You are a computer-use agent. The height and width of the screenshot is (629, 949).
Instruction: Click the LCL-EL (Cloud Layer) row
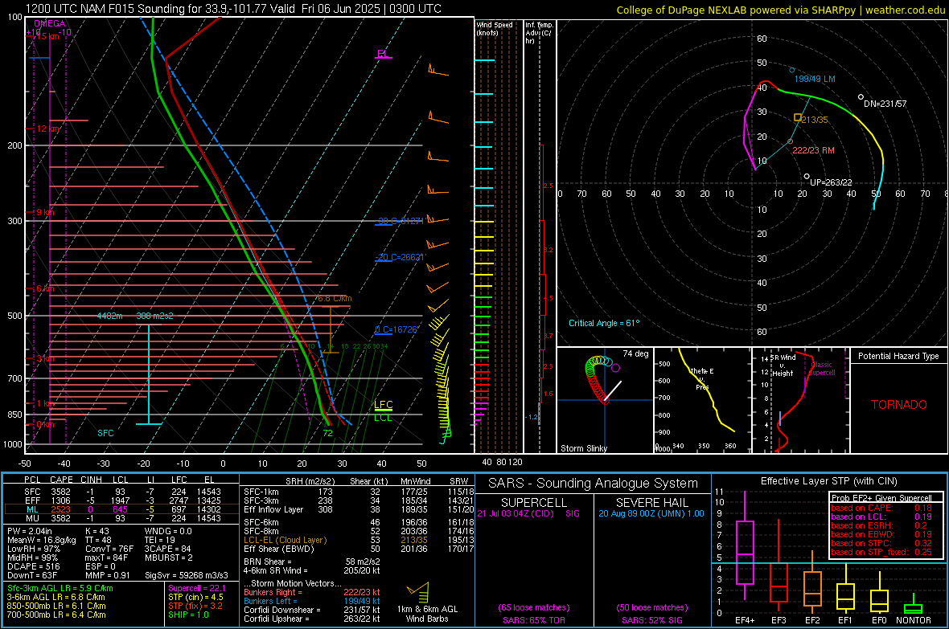pos(359,540)
